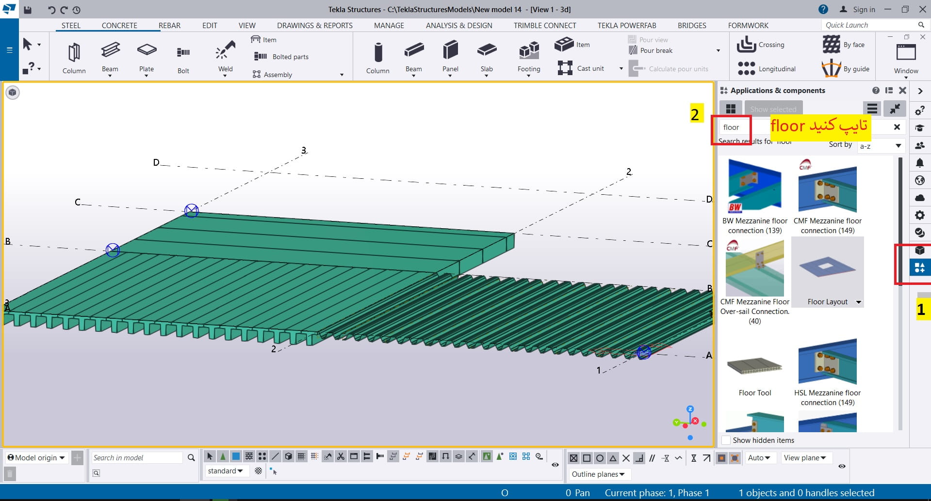The image size is (931, 501).
Task: Open the Sort by a-z dropdown
Action: [880, 146]
